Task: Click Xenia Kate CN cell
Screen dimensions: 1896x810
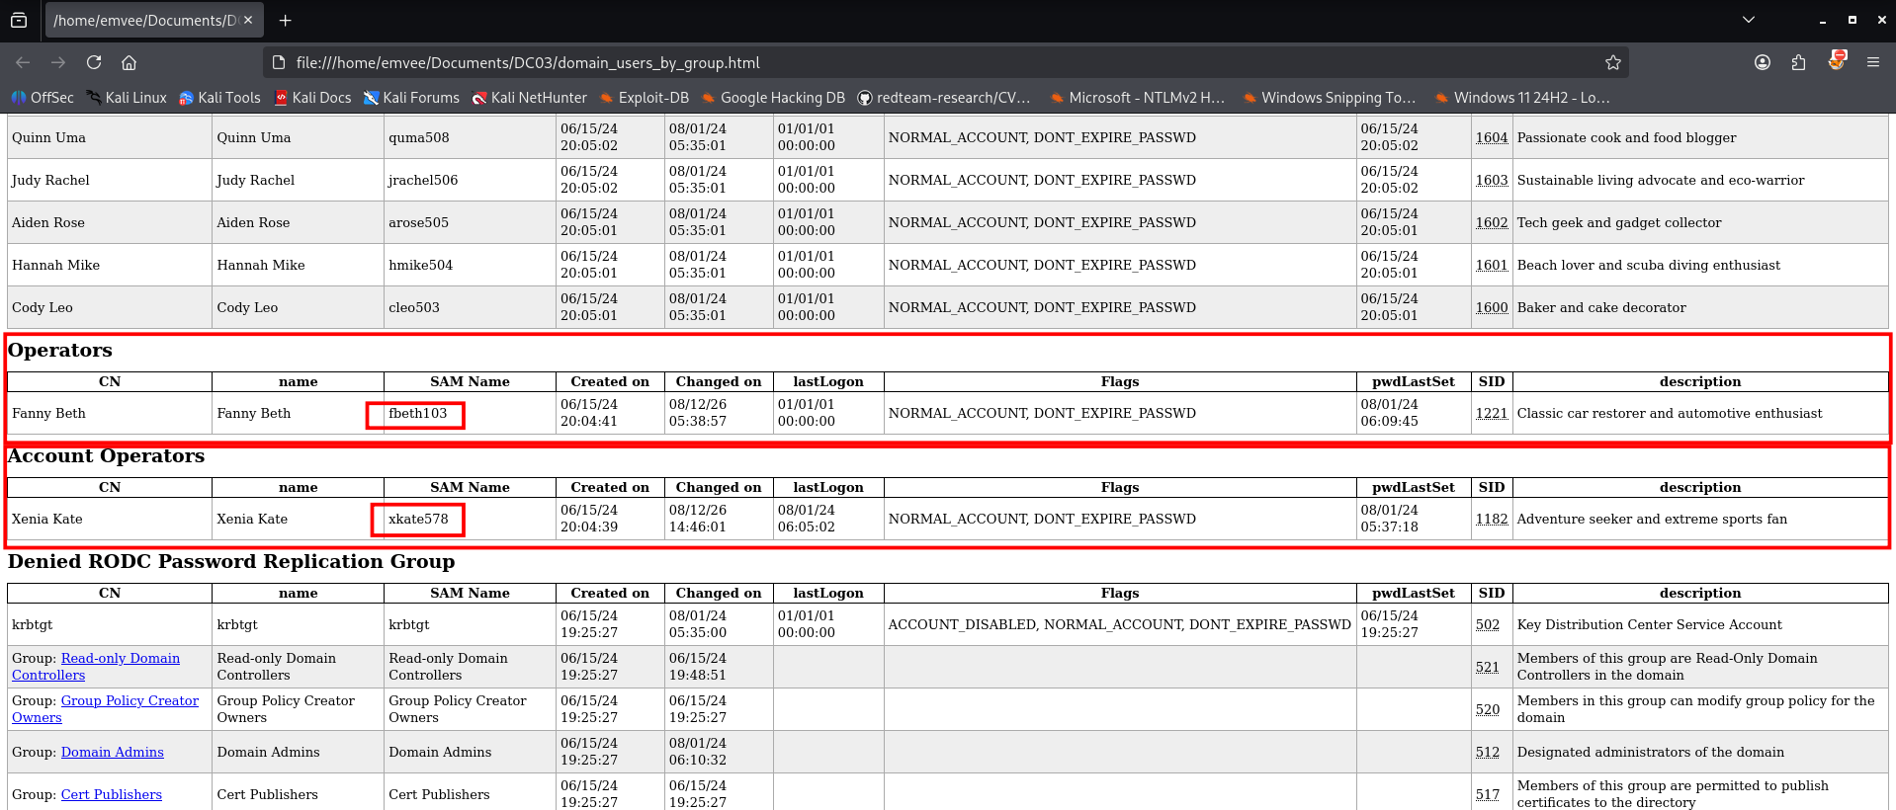Action: coord(110,519)
